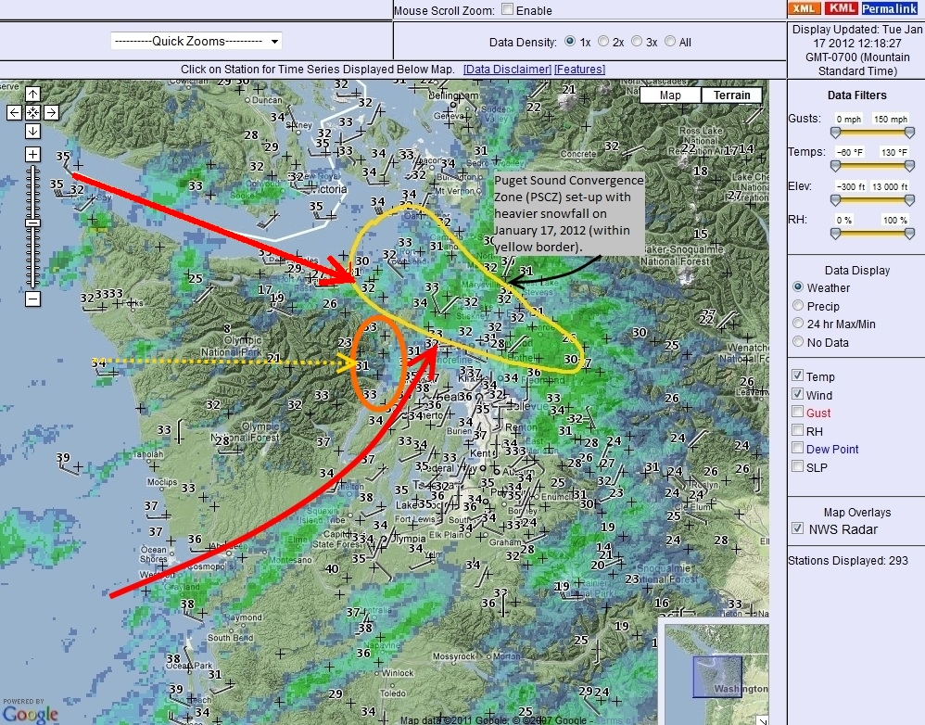Select 2x data density
The width and height of the screenshot is (925, 725).
click(602, 42)
